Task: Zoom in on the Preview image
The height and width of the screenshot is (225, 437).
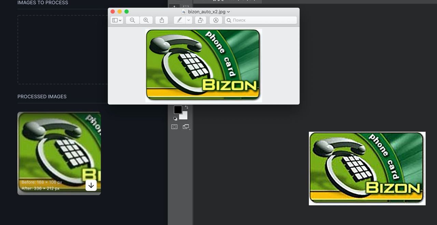Action: click(x=146, y=20)
